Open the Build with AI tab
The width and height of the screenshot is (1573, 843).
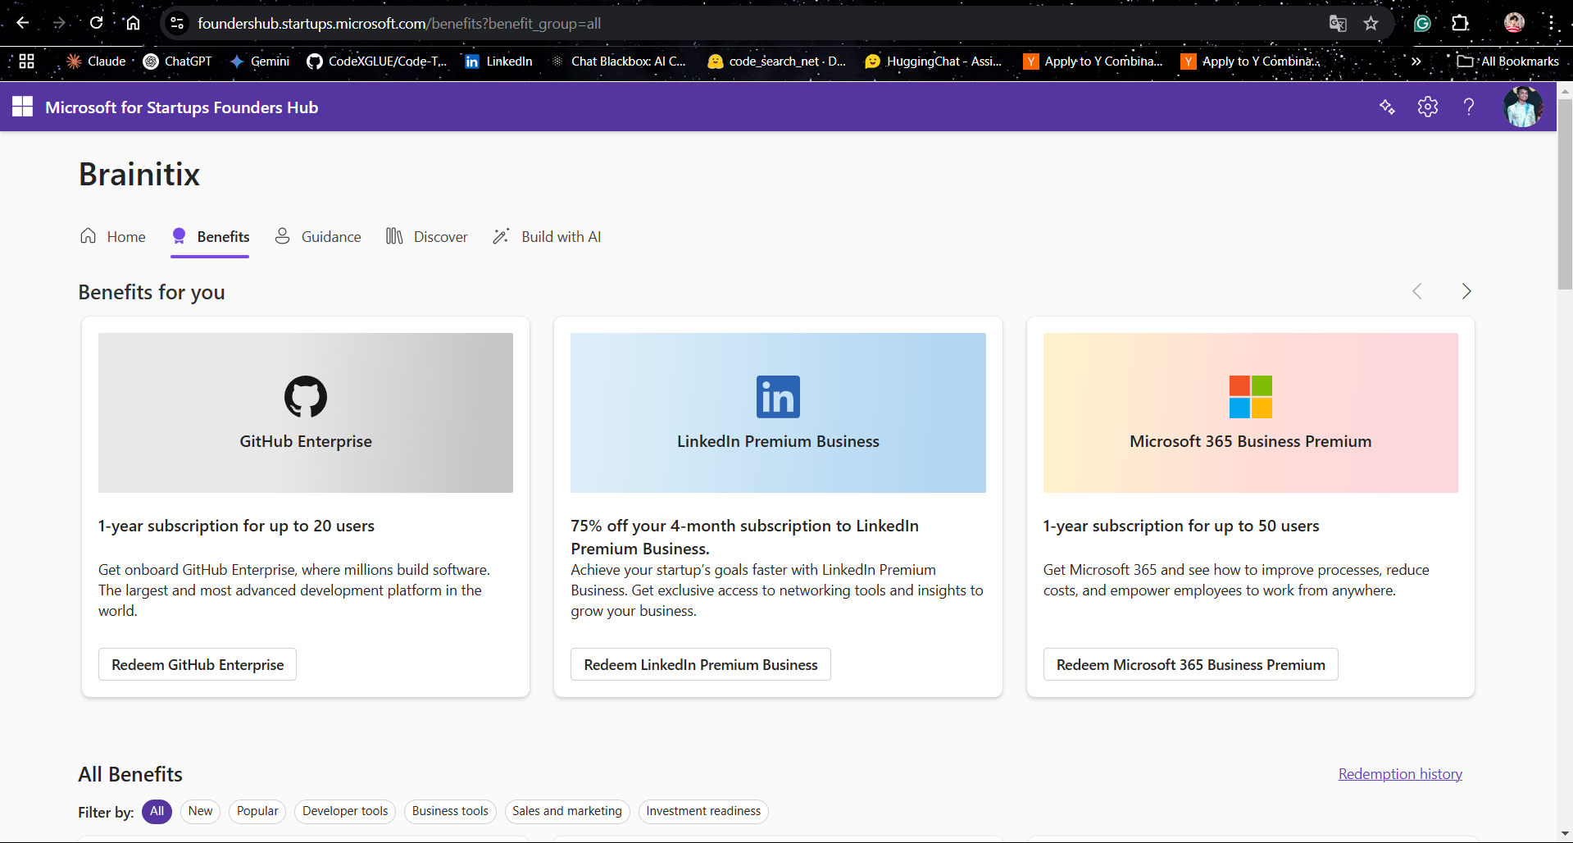click(547, 236)
